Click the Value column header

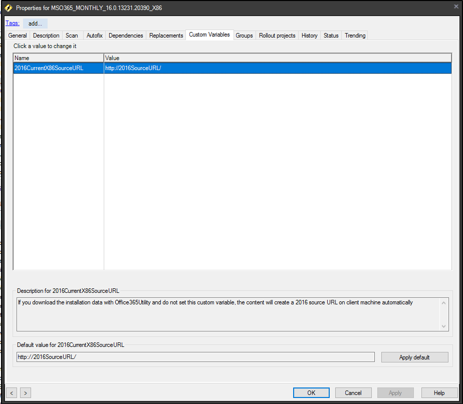[277, 58]
